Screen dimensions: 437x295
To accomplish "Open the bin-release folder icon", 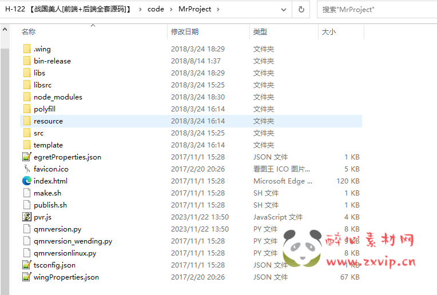I will (27, 61).
